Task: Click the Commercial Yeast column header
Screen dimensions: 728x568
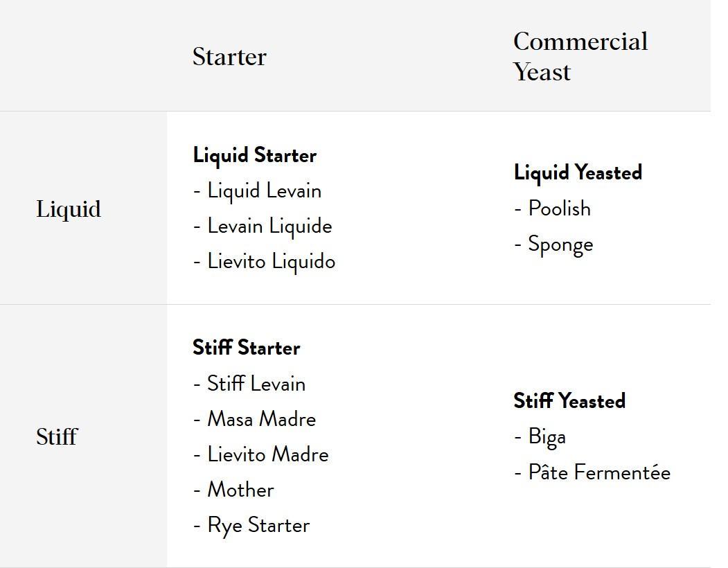Action: 580,57
